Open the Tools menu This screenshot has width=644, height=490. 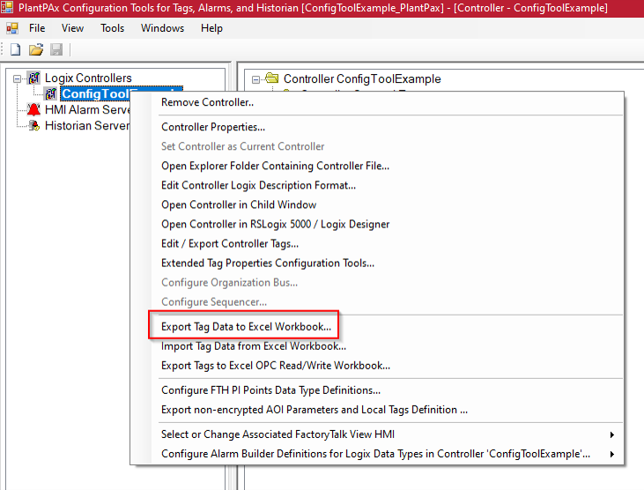point(112,28)
